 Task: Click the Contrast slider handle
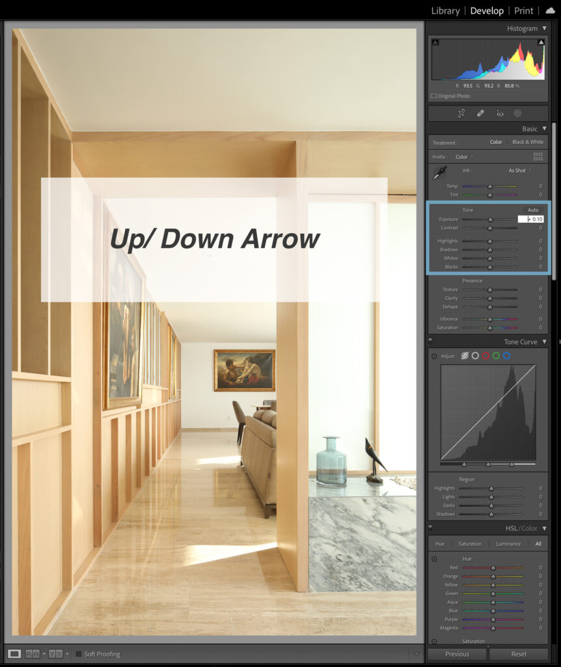490,228
